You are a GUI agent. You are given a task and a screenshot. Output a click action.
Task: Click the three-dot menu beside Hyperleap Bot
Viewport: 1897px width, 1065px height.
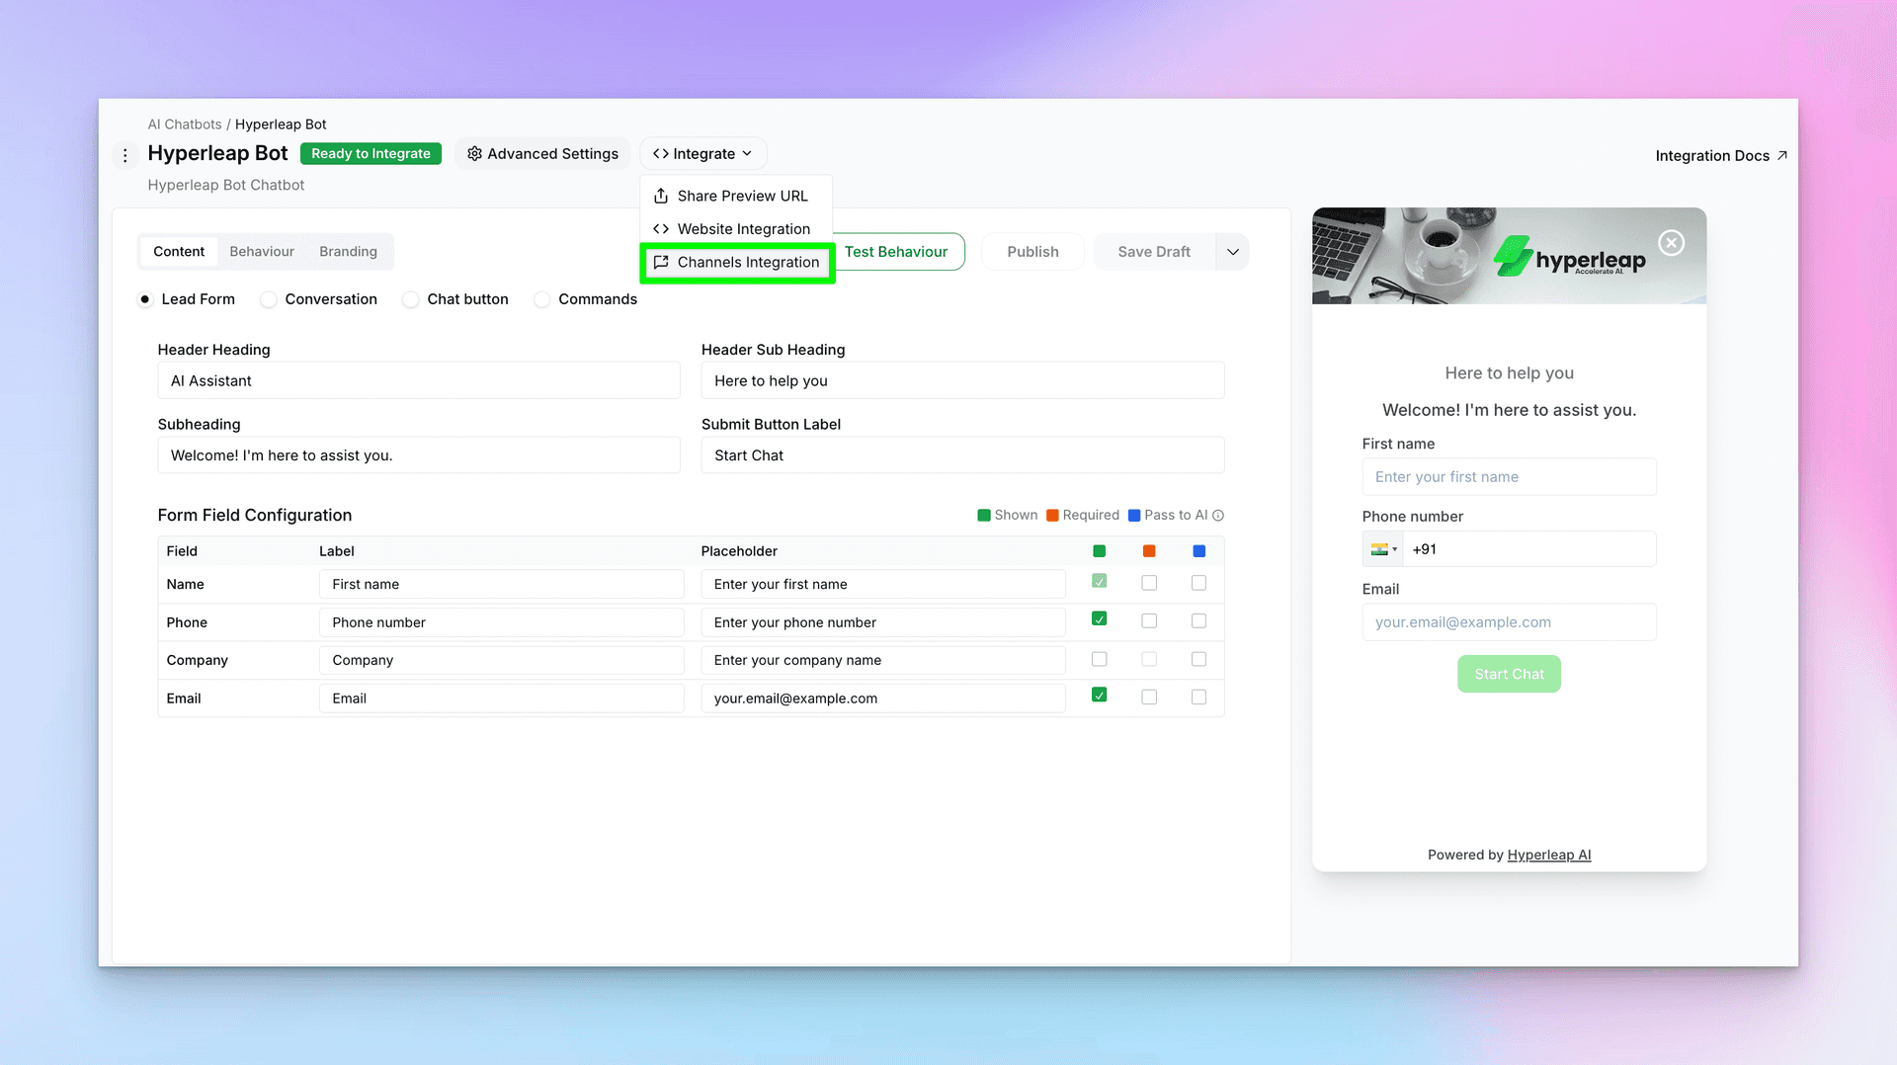click(x=124, y=155)
